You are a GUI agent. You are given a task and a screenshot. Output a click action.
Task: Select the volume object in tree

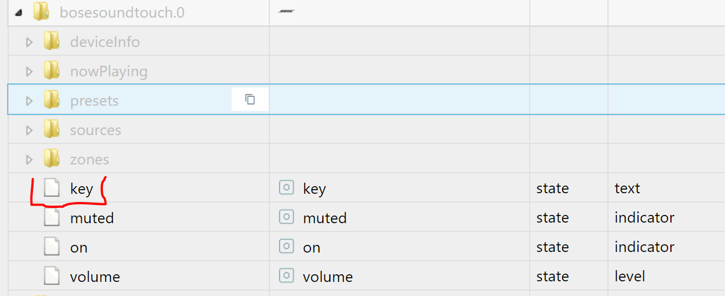[95, 277]
